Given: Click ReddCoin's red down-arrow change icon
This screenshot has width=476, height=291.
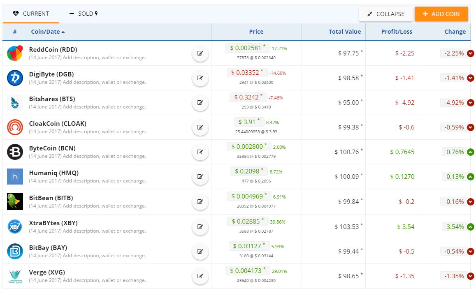Looking at the screenshot, I should [x=471, y=53].
